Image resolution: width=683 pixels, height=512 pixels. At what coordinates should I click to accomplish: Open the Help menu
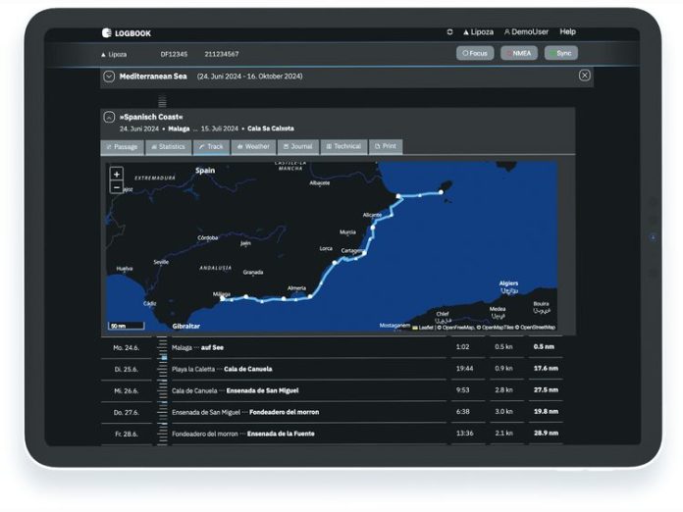click(x=567, y=31)
